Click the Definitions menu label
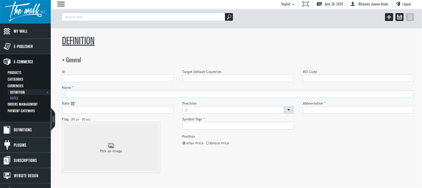 coord(23,130)
